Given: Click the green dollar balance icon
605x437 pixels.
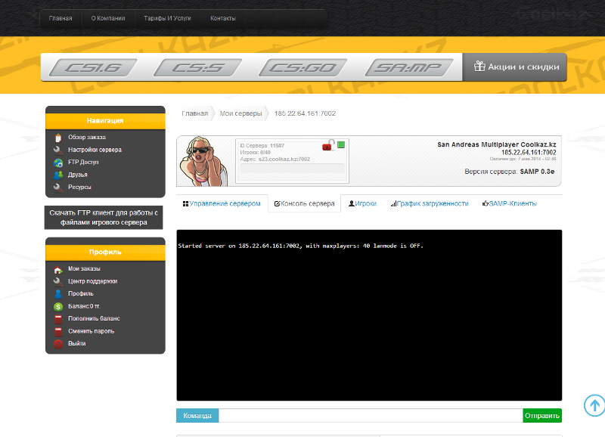Looking at the screenshot, I should (58, 307).
